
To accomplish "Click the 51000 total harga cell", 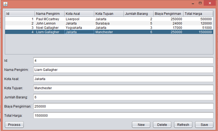I will (x=198, y=27).
